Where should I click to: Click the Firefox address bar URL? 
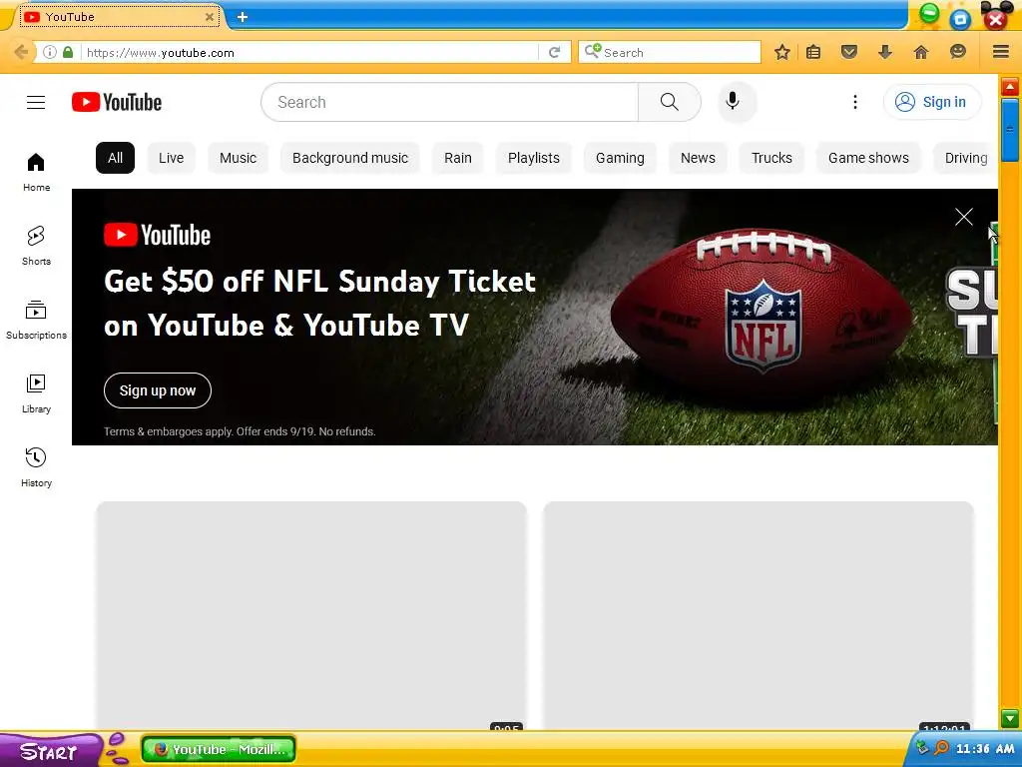click(309, 52)
